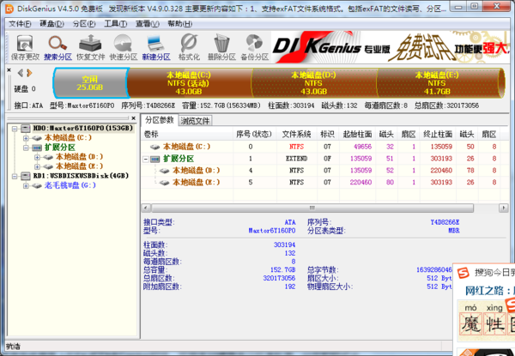Open the Tools (工具) menu
515x356 pixels.
tap(116, 24)
